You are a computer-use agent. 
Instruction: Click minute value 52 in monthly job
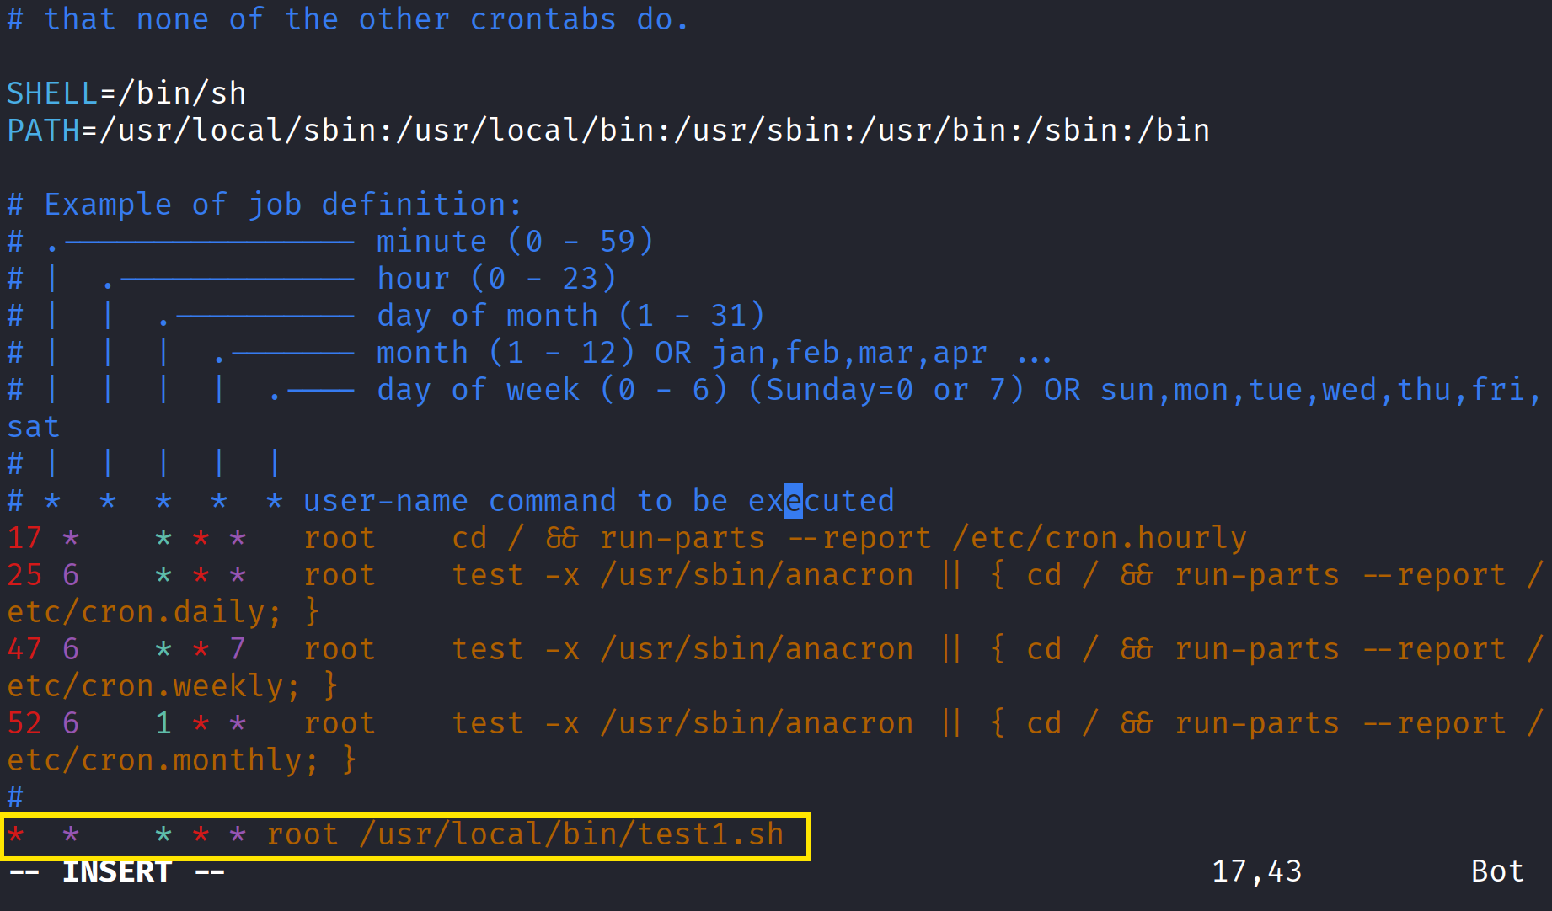24,723
